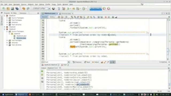Click the Output panel vertical scrollbar
This screenshot has width=171, height=96.
[x=169, y=79]
